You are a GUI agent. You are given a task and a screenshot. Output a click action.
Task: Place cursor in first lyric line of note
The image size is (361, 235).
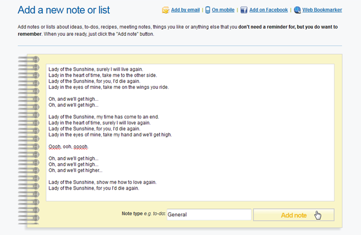96,69
